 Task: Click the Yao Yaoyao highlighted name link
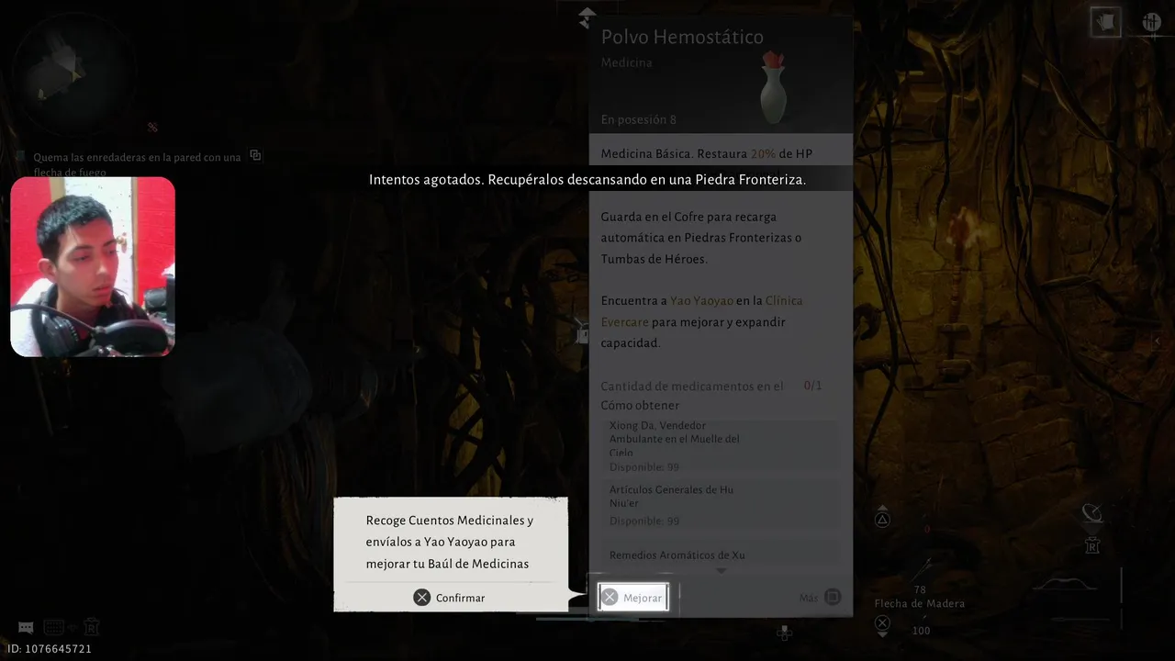click(701, 300)
